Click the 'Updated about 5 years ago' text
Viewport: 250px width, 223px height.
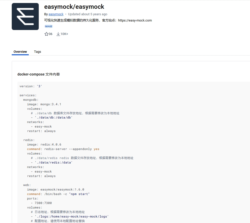point(88,14)
